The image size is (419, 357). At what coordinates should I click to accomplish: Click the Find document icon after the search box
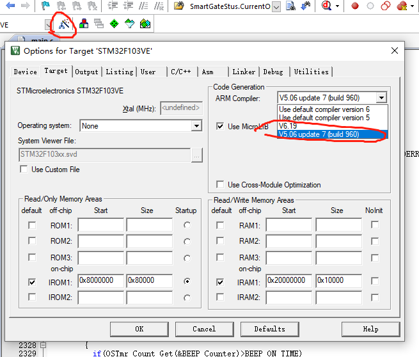point(290,6)
